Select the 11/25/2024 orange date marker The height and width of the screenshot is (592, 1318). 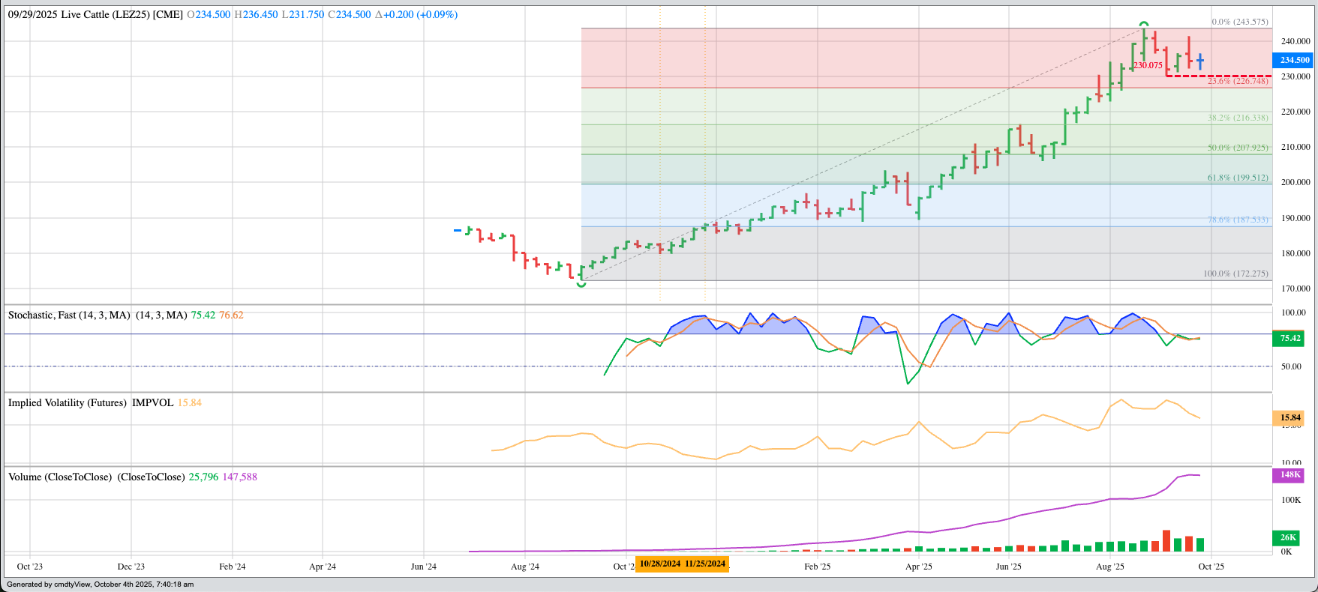coord(705,564)
